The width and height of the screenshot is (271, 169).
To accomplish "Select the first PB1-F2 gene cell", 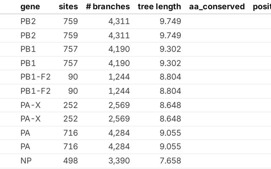I will (36, 77).
